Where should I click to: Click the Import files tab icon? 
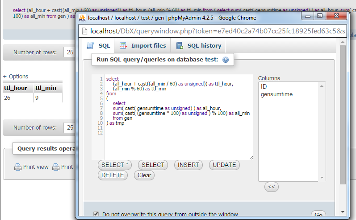(x=122, y=45)
